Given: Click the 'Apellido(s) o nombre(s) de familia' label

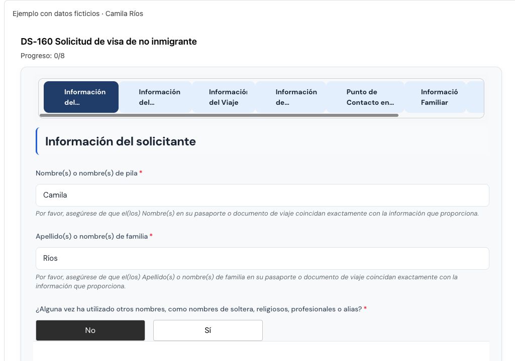Looking at the screenshot, I should (x=91, y=236).
